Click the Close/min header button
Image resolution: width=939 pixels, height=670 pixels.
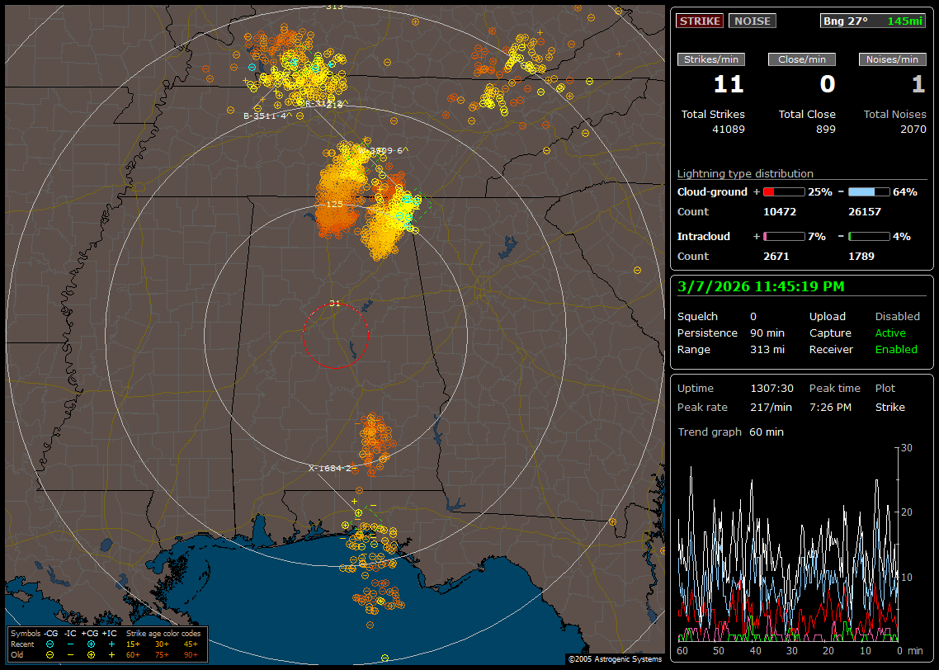click(x=802, y=59)
